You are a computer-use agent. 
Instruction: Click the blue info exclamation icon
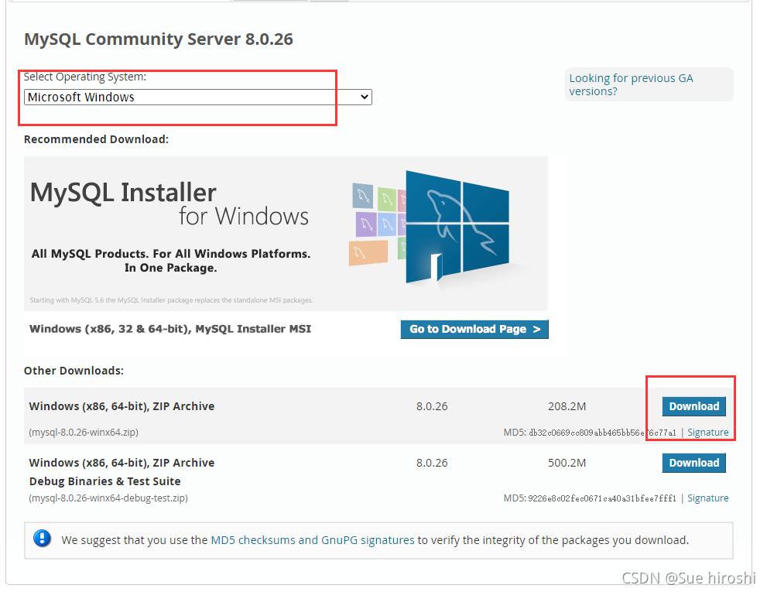(42, 539)
